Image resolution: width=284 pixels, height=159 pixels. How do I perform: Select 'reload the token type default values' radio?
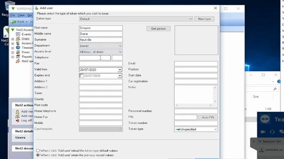coord(38,151)
